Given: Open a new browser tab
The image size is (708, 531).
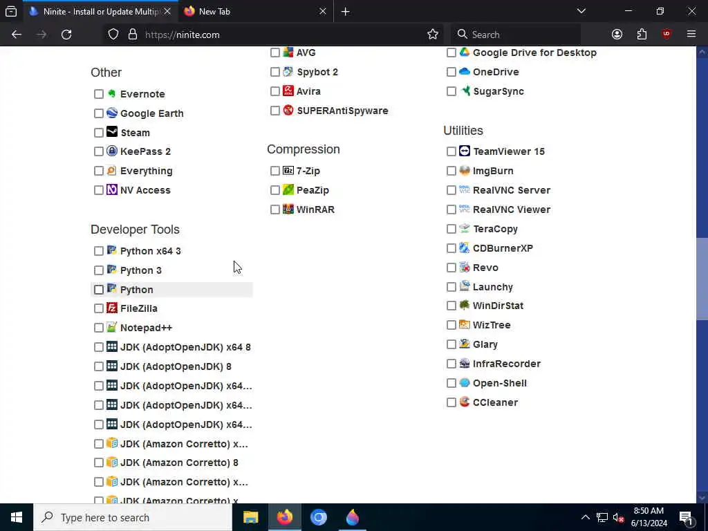Looking at the screenshot, I should (346, 12).
